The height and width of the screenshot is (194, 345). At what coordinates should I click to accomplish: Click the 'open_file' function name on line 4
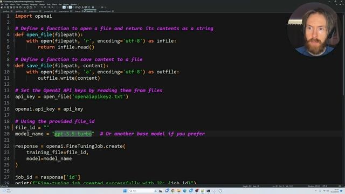(39, 34)
